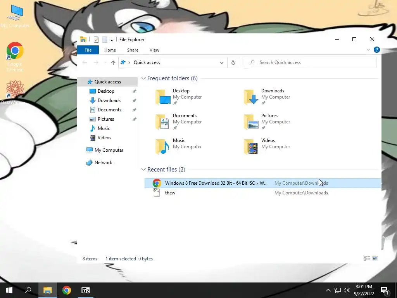Select the Google Chrome desktop shortcut
The image size is (397, 298).
click(x=15, y=57)
